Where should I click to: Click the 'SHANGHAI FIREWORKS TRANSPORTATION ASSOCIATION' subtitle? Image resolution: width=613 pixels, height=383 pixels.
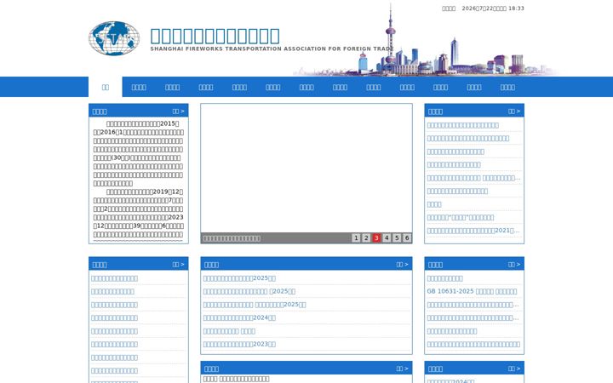click(272, 49)
